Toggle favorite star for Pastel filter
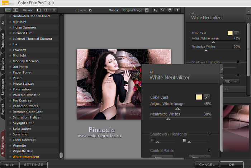Viewport: 251px width, 168px height. pos(10,78)
